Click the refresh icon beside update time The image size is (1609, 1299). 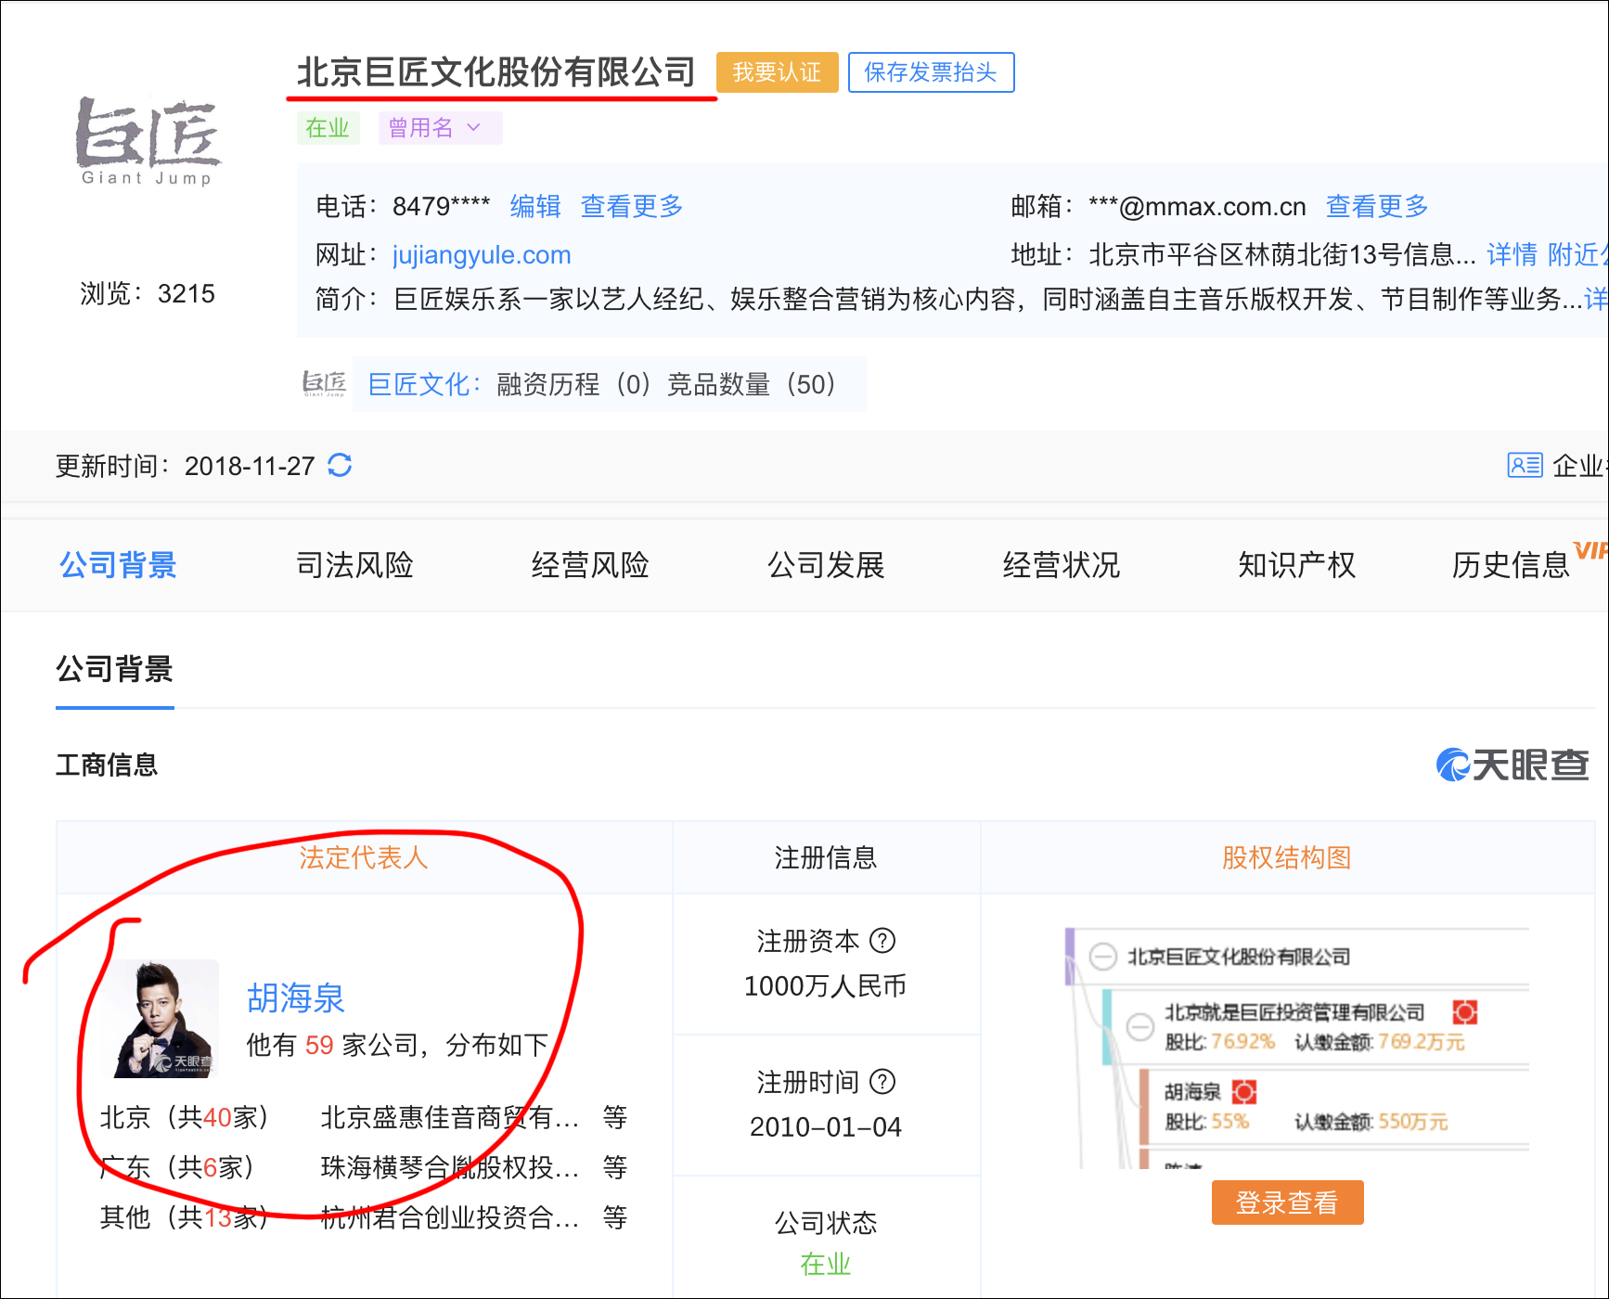tap(340, 465)
